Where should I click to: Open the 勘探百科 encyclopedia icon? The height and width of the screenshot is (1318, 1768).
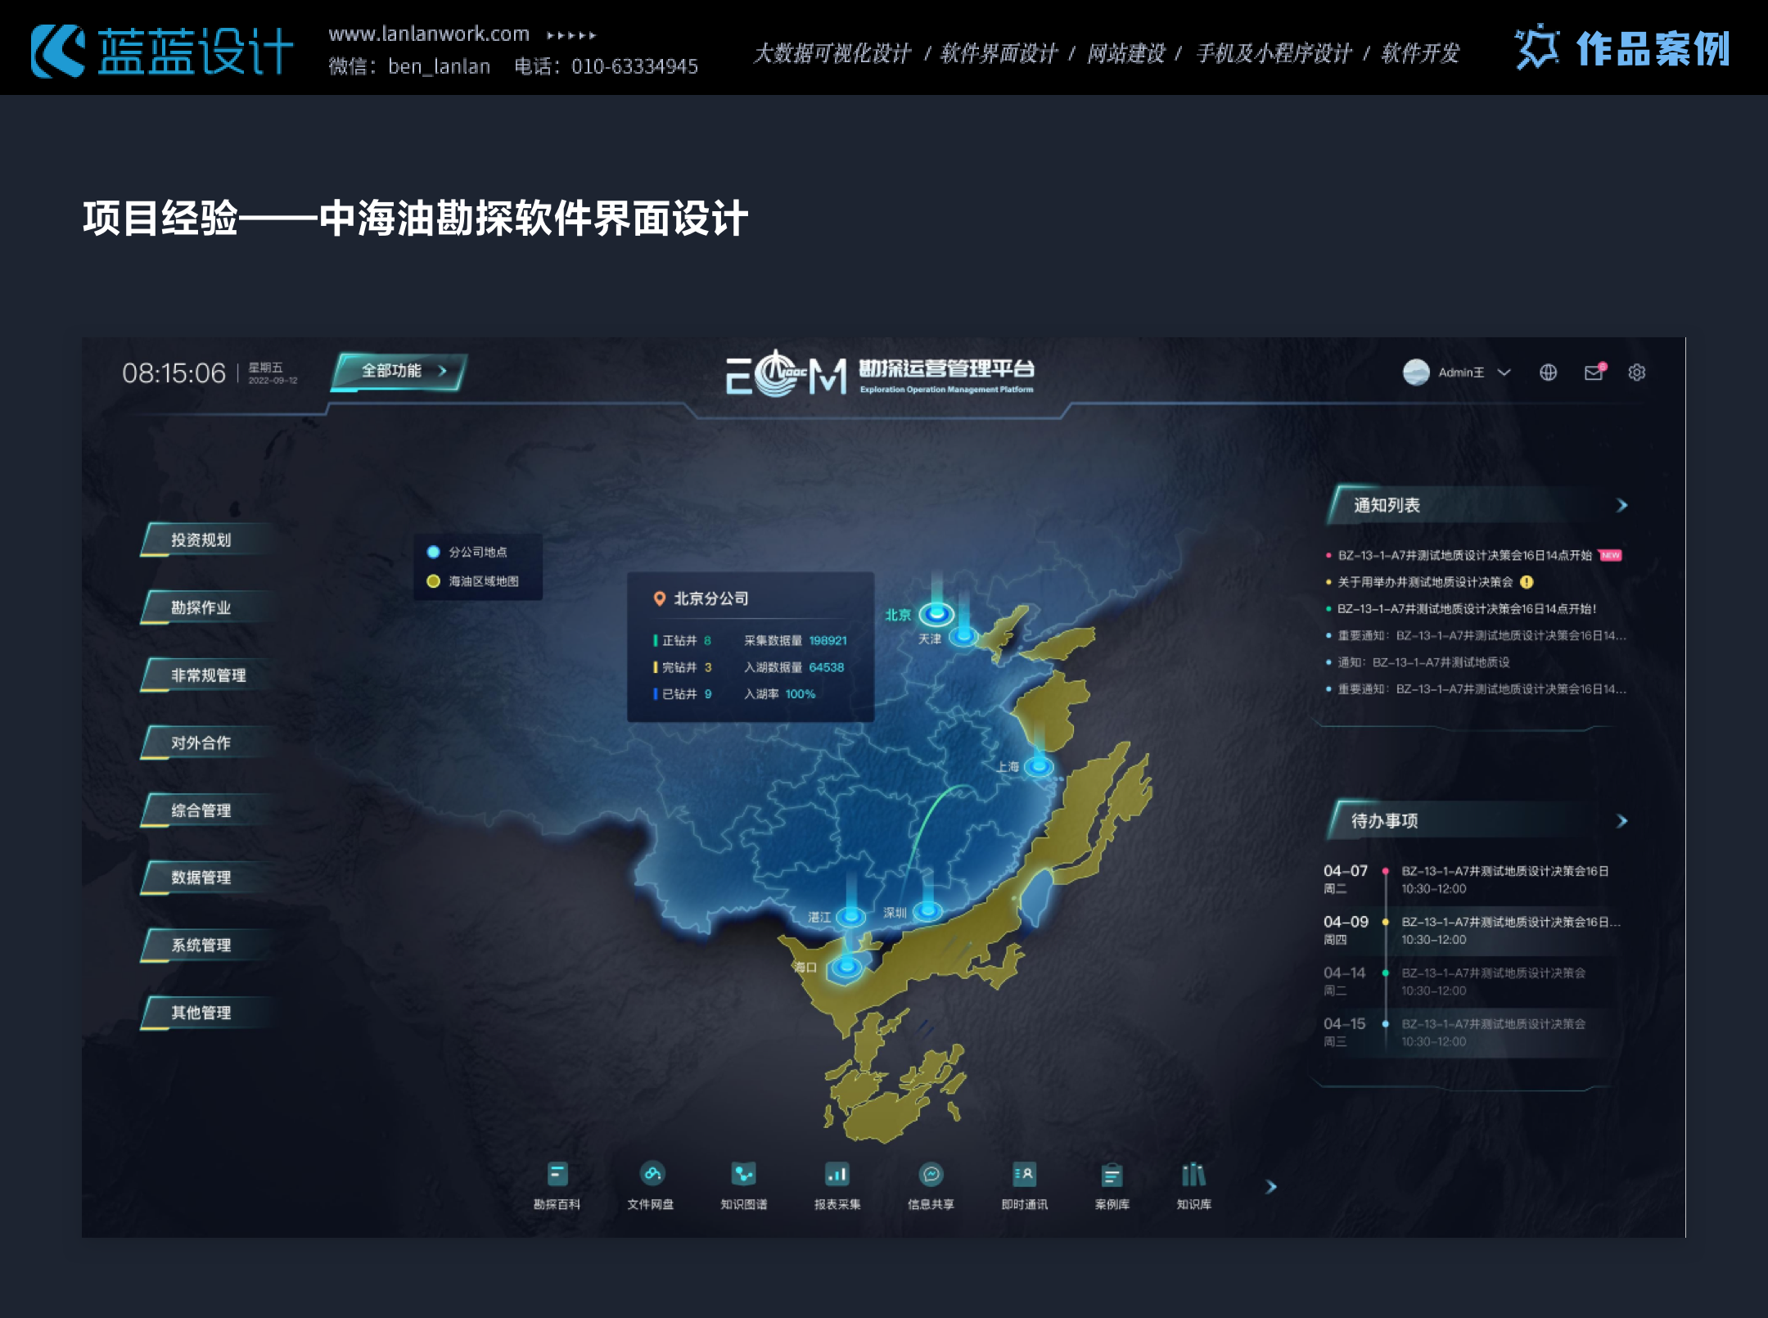click(x=557, y=1176)
